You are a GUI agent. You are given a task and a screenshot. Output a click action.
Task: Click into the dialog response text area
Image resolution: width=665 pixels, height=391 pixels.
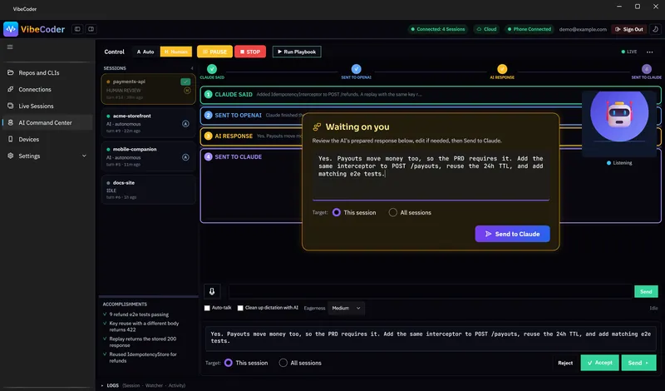tap(431, 175)
